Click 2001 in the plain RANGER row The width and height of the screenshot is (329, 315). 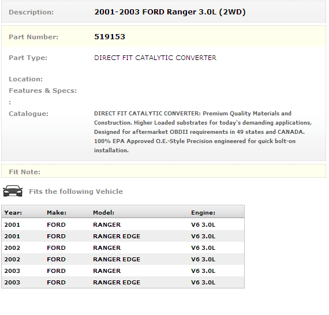pos(12,224)
